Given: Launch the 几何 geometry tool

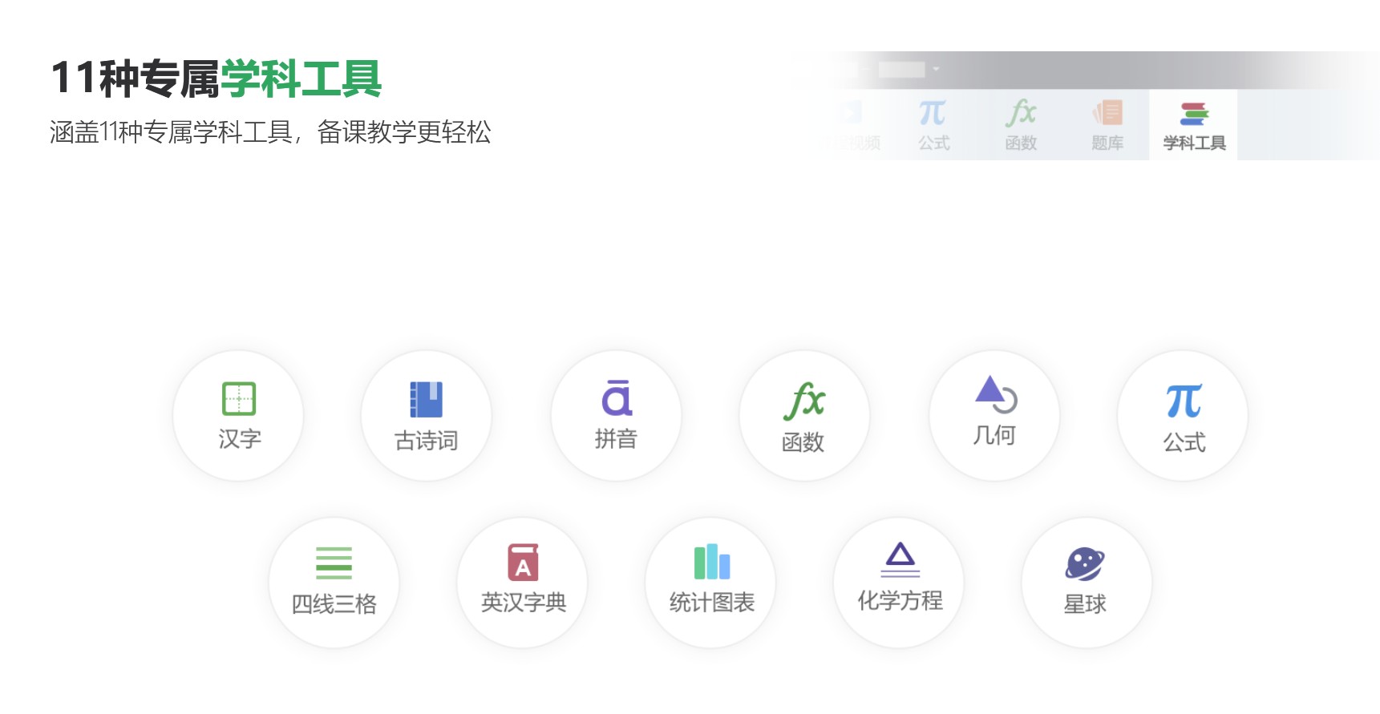Looking at the screenshot, I should (x=994, y=415).
